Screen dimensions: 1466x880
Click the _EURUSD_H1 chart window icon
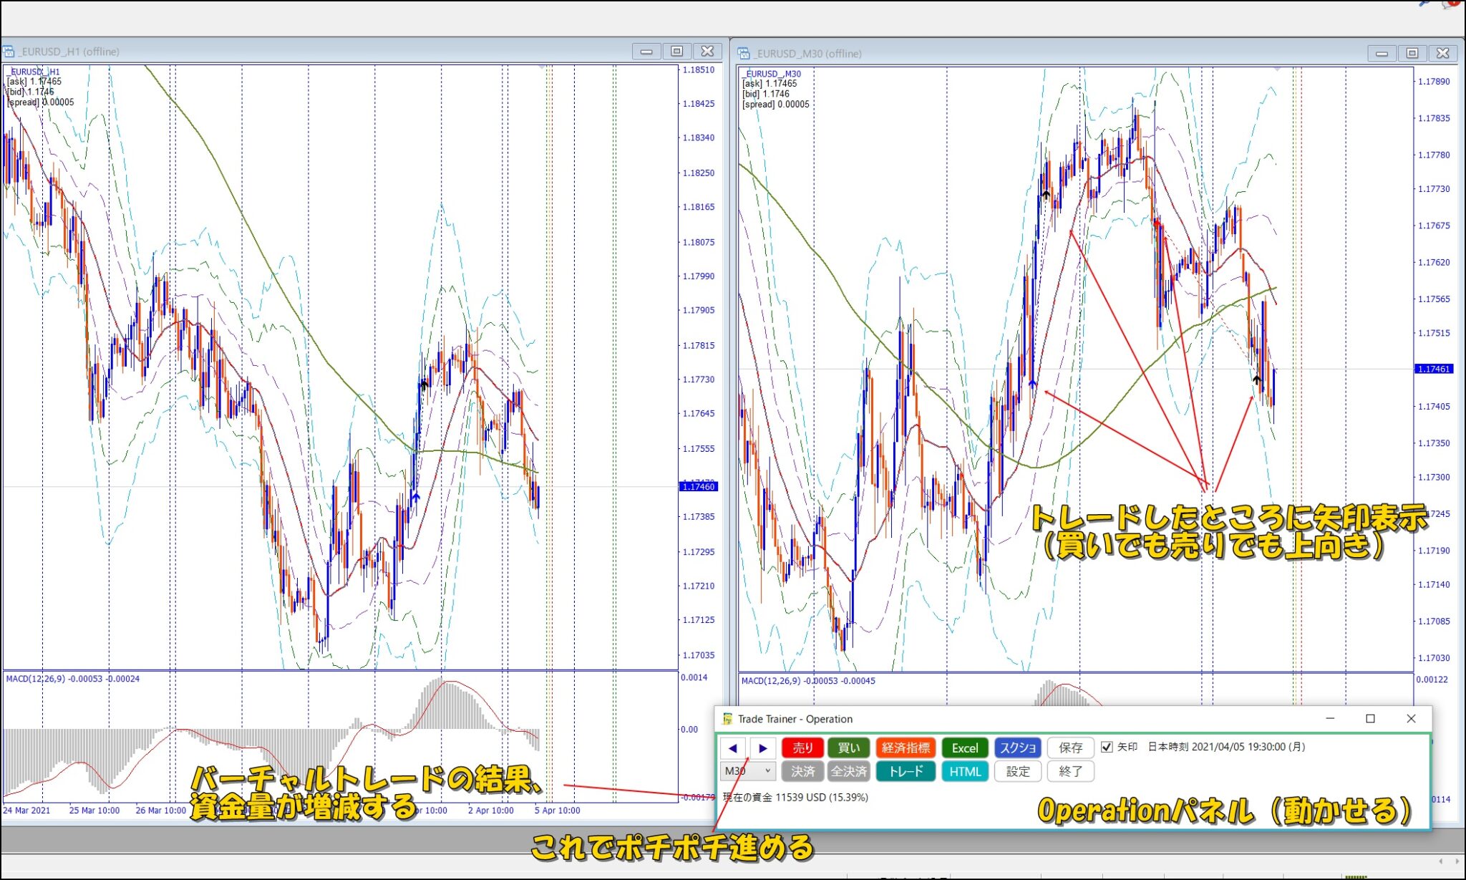pyautogui.click(x=9, y=51)
